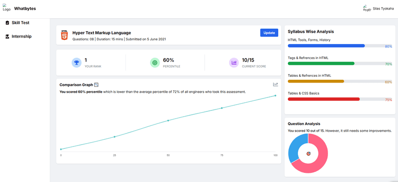
Task: Click the Tables & CSS Basics red bar
Action: click(323, 99)
